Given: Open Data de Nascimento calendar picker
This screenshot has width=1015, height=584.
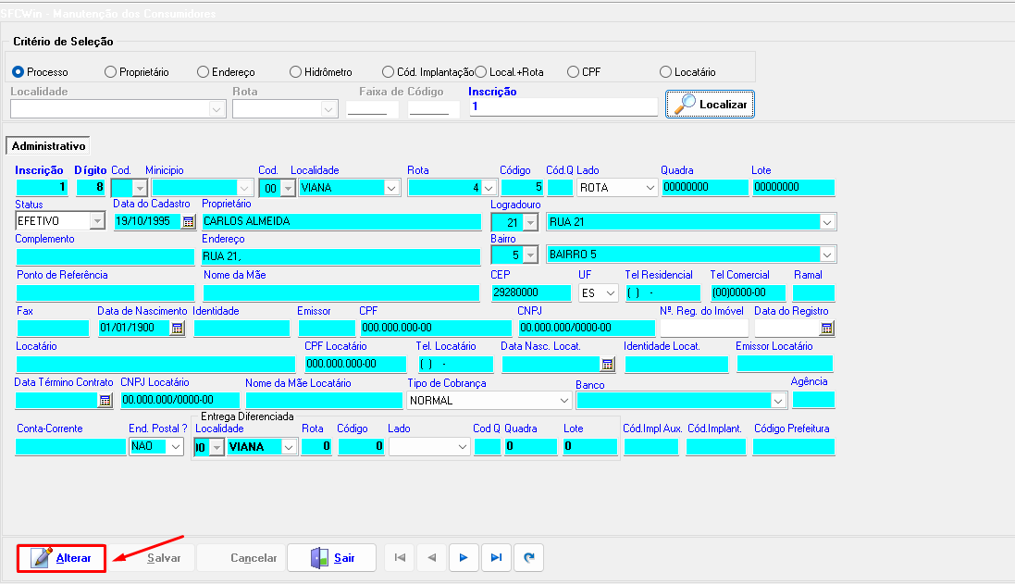Looking at the screenshot, I should pyautogui.click(x=176, y=329).
